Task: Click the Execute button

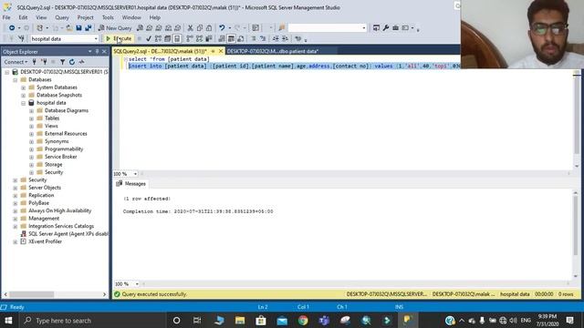Action: coord(119,38)
